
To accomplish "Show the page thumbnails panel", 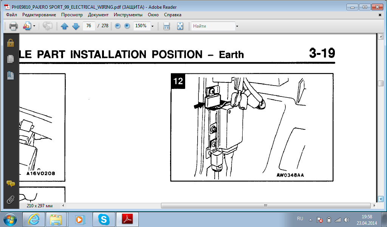I will pos(11,59).
